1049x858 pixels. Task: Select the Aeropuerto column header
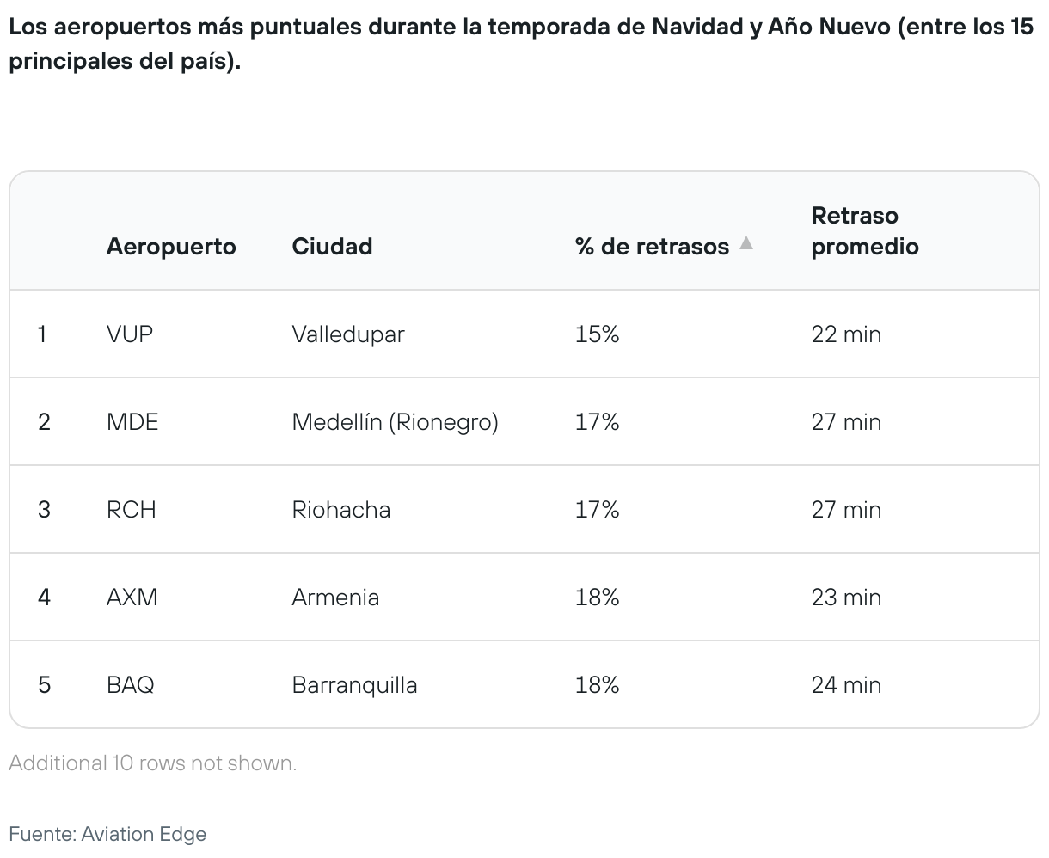[x=171, y=247]
